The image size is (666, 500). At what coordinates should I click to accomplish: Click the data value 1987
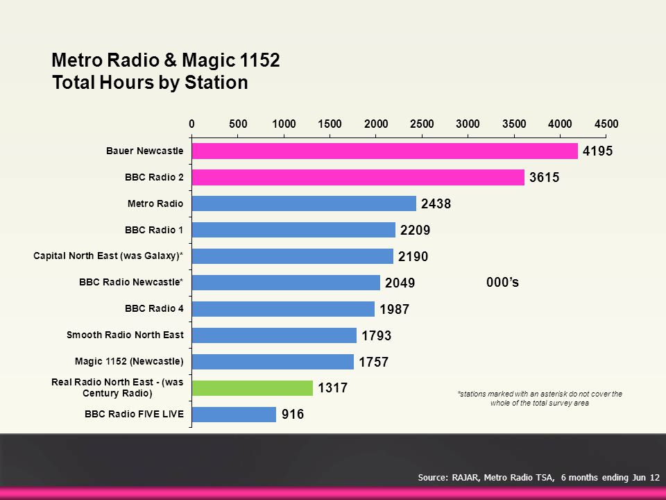(394, 309)
